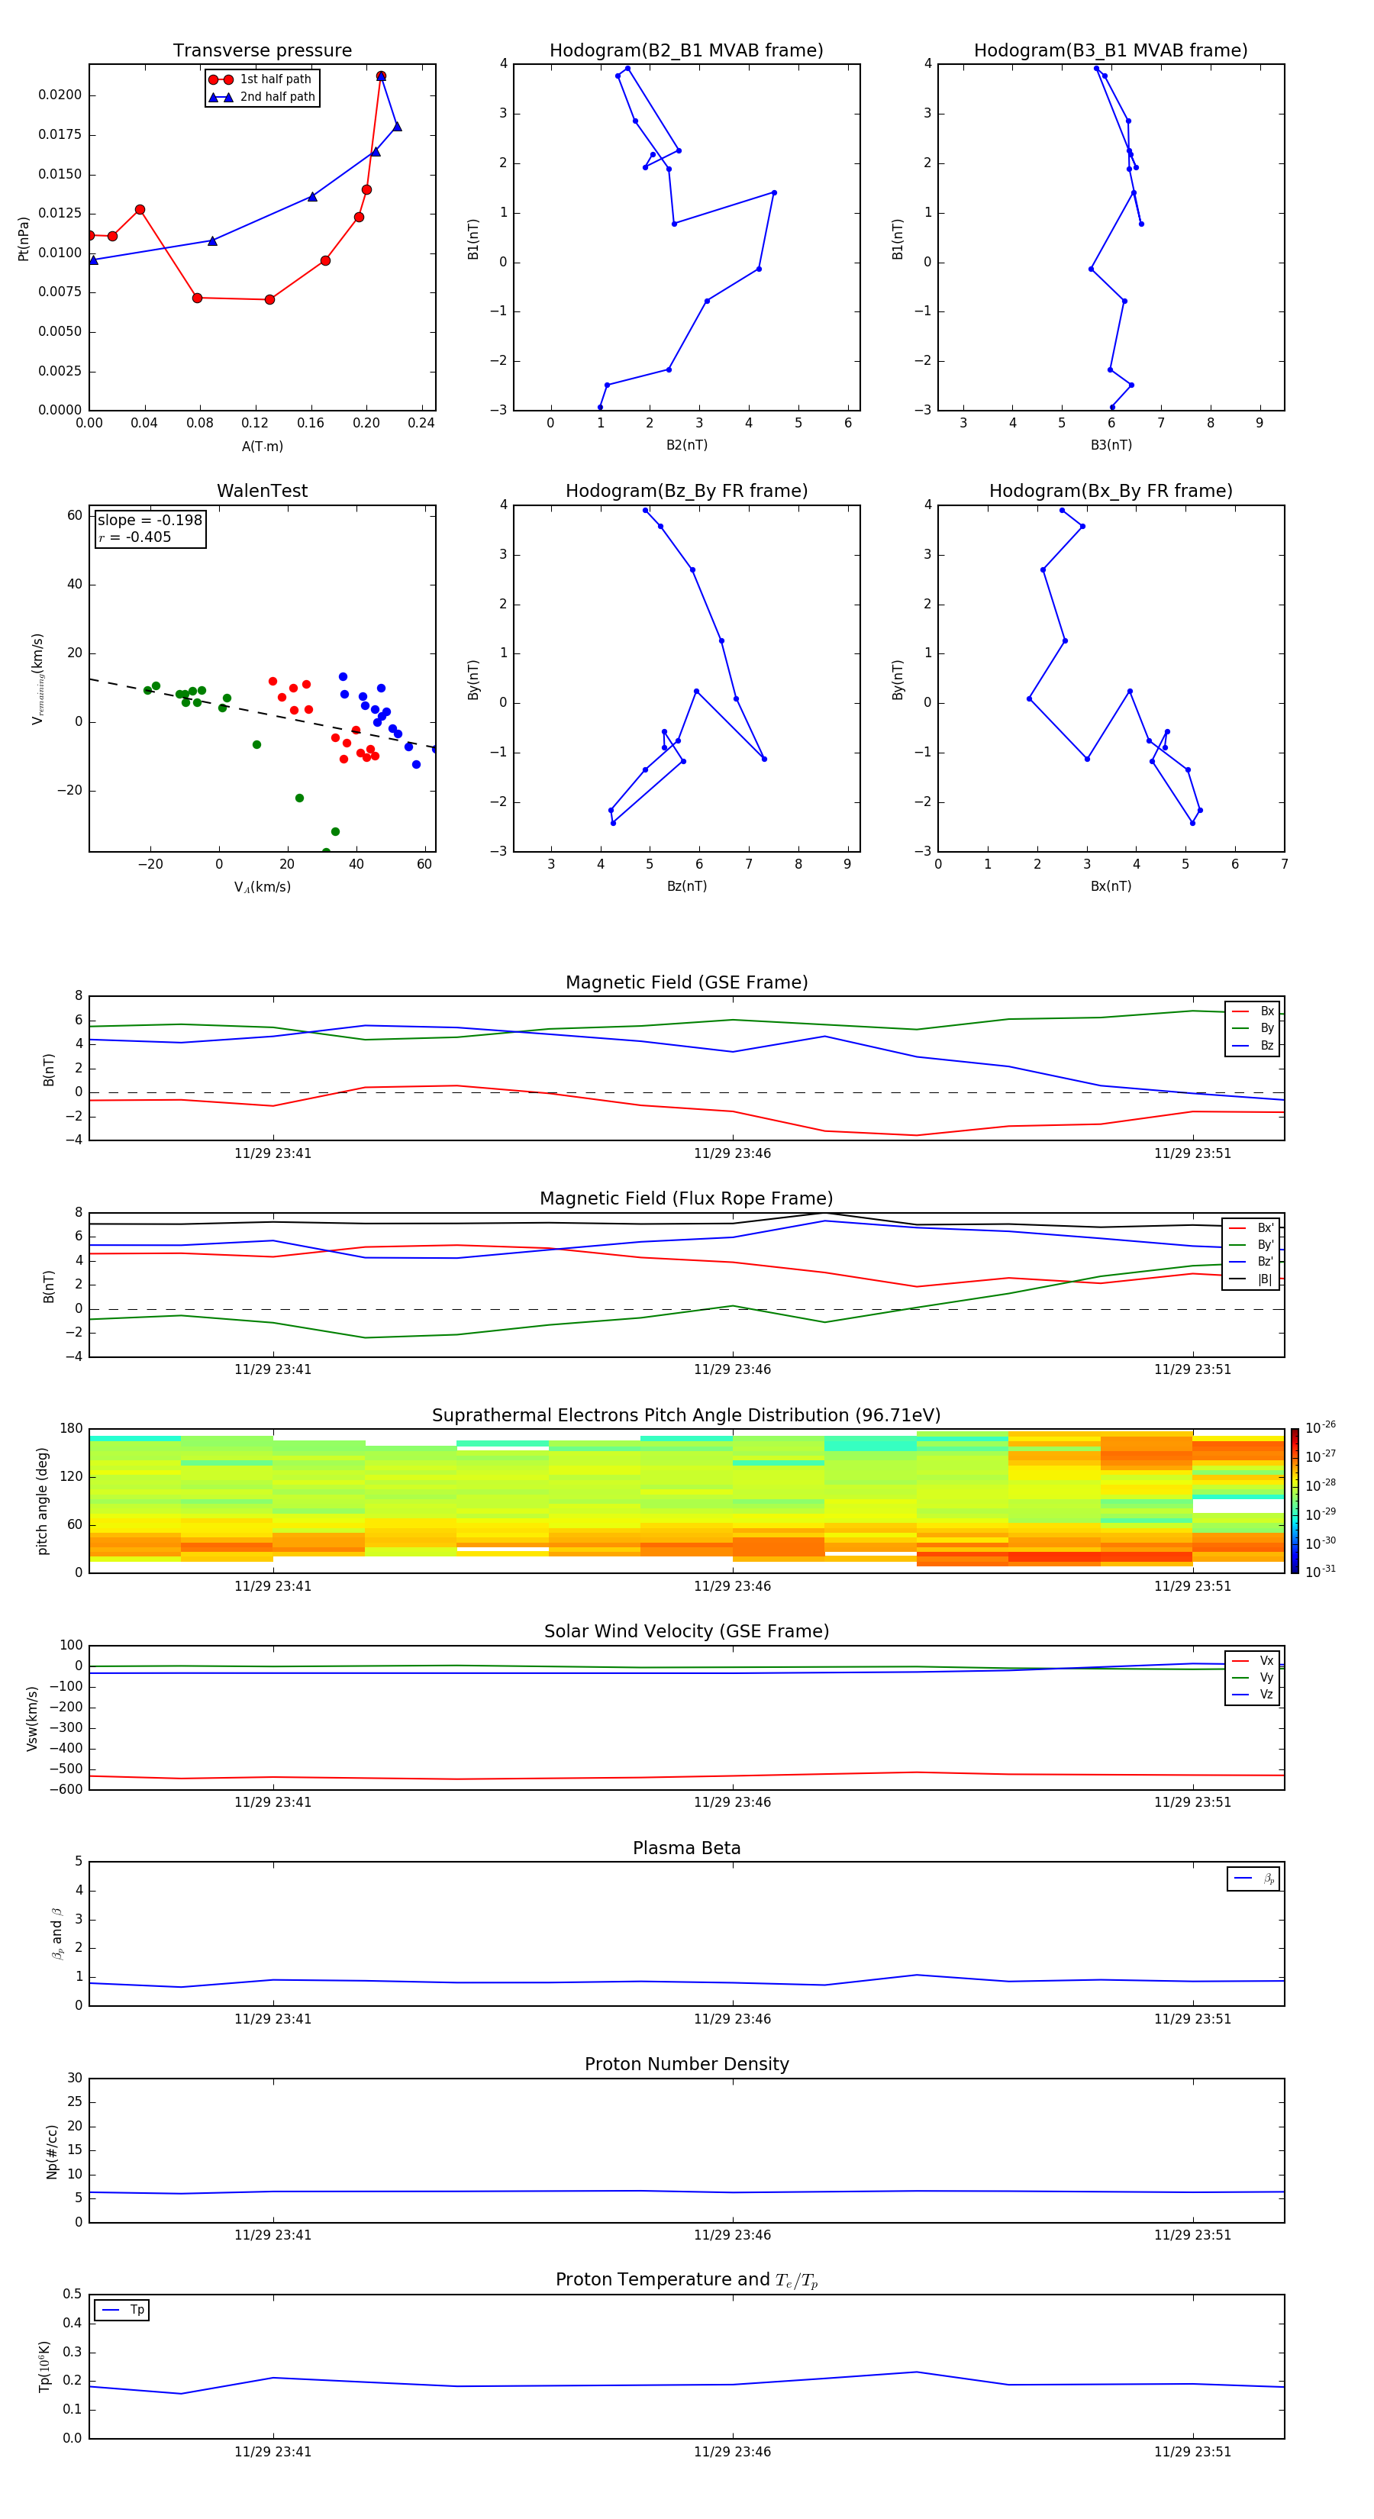Click the Suprathermal Electrons Pitch Angle Distribution title

[x=686, y=1416]
